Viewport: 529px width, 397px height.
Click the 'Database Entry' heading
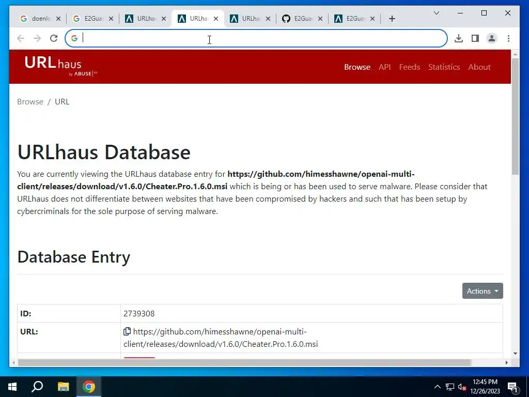74,257
